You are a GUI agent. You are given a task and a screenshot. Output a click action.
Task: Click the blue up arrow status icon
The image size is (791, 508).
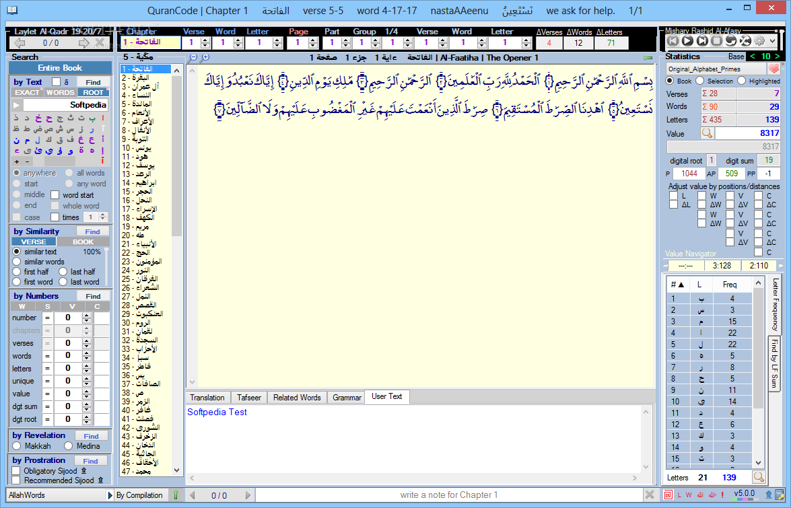tap(769, 495)
